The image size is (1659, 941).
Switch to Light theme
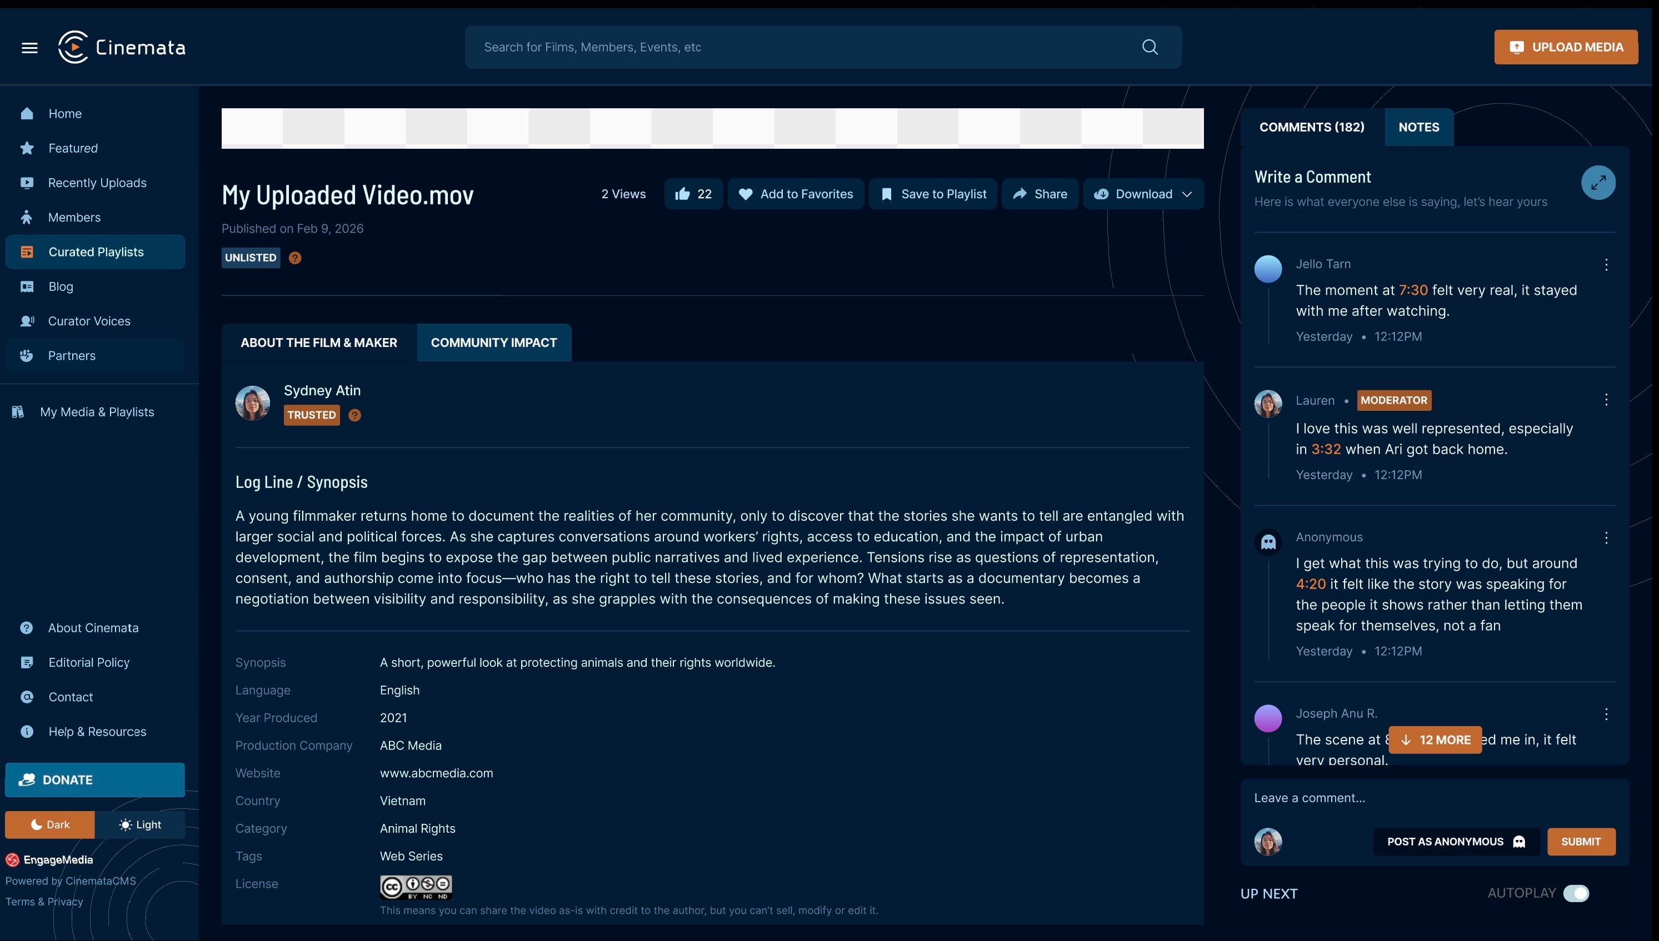[139, 824]
